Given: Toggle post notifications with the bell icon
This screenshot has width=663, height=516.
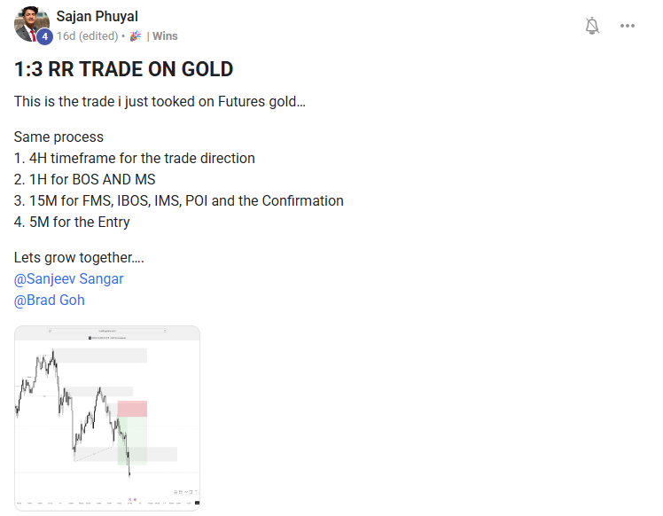Looking at the screenshot, I should point(592,26).
